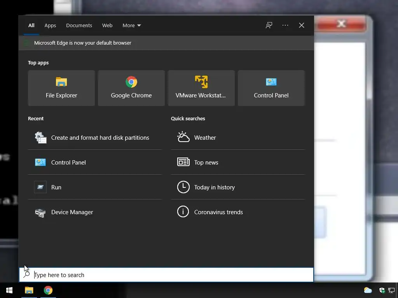Click Control Panel icon in Recent list

[40, 162]
